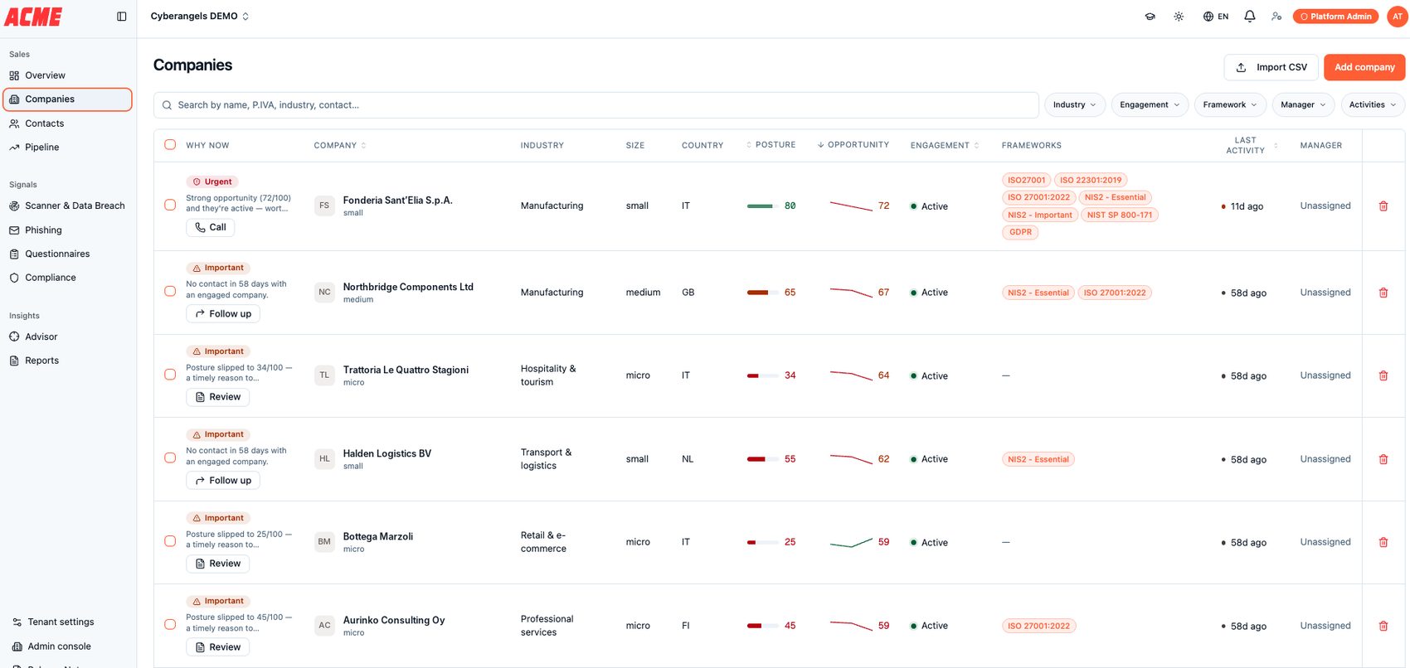Viewport: 1410px width, 668px height.
Task: Delete Fonderia Sant'Elia S.p.A. with trash icon
Action: click(x=1383, y=206)
